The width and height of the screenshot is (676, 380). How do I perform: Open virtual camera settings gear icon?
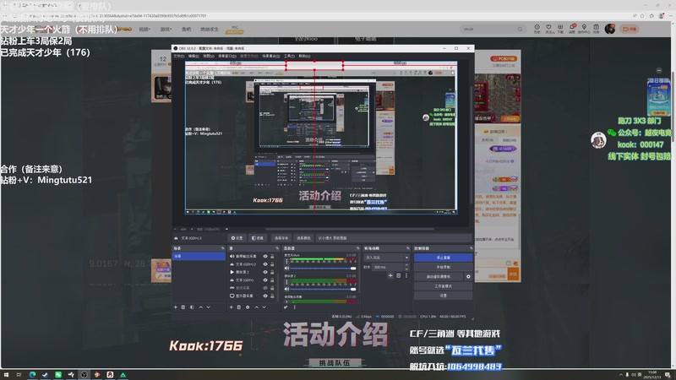click(x=468, y=277)
